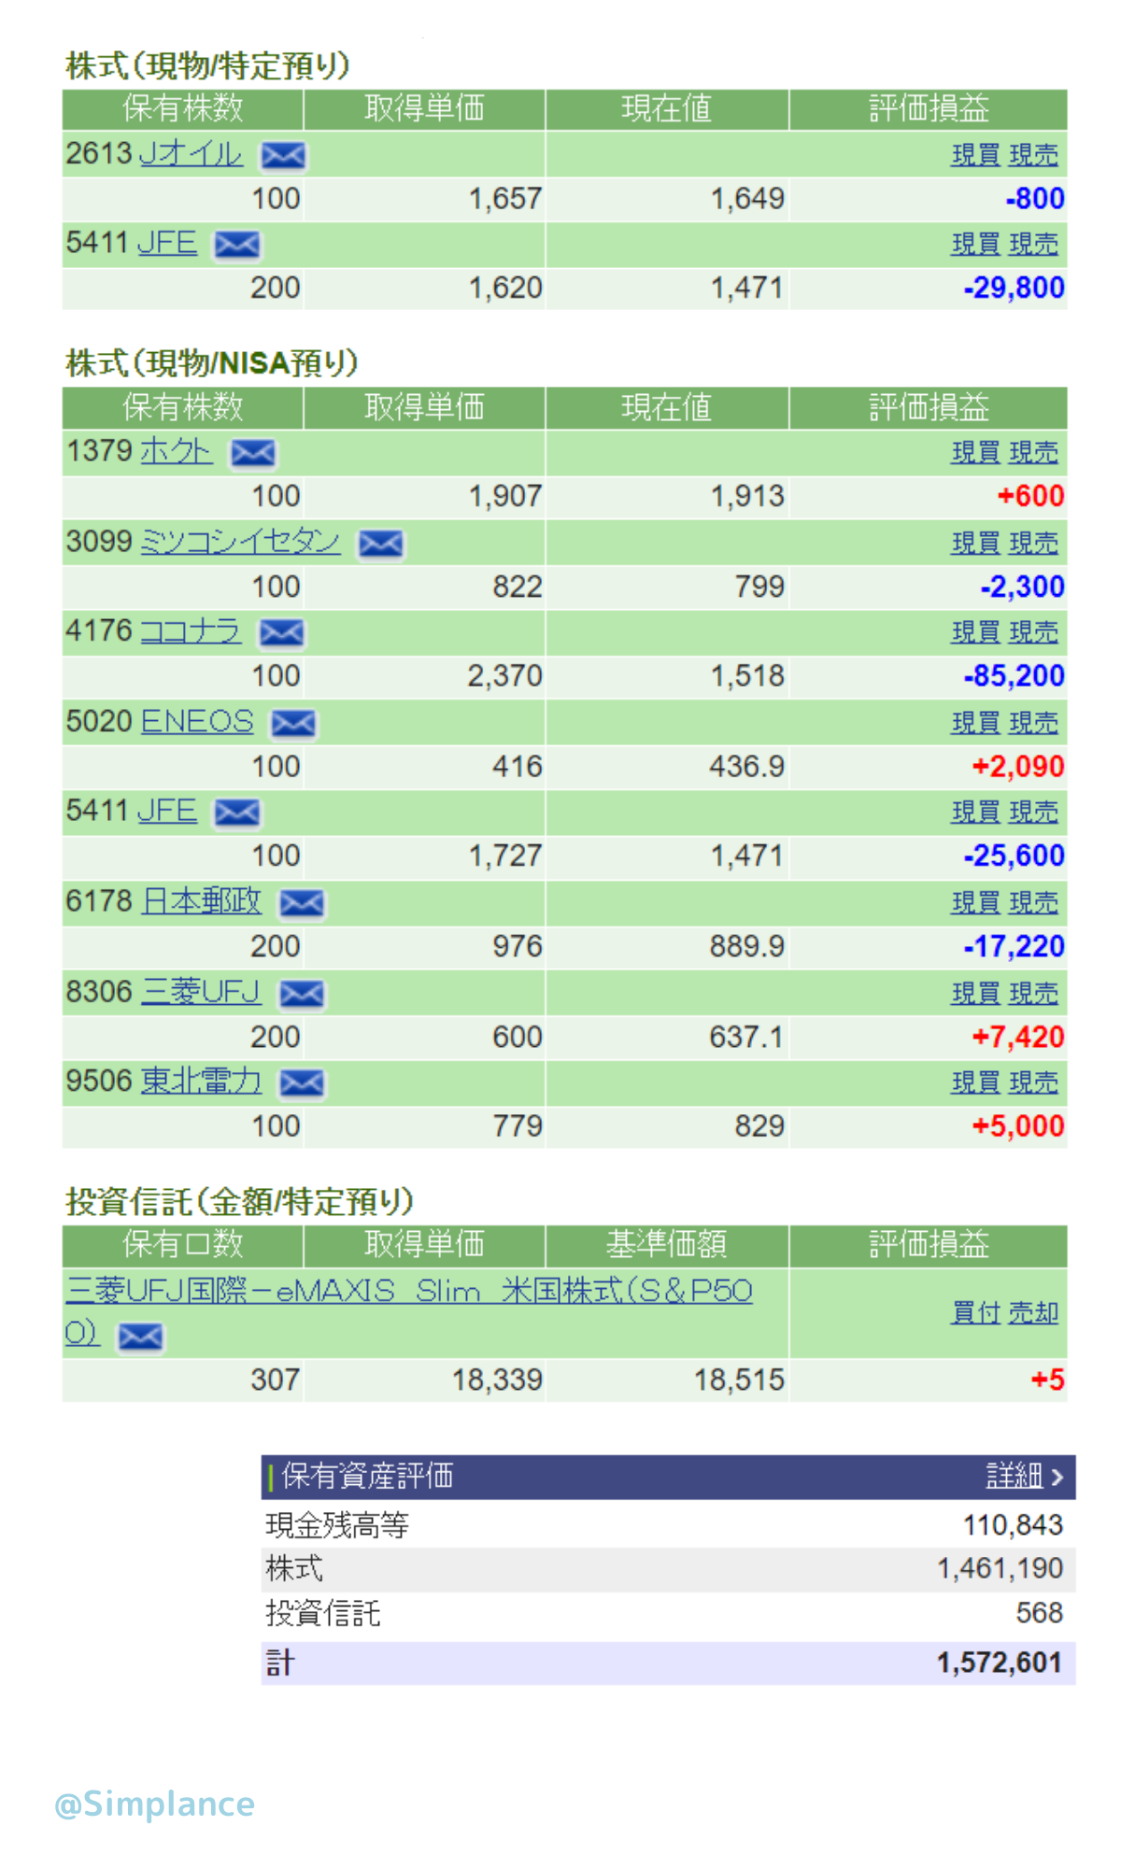This screenshot has width=1121, height=1868.
Task: Open the 東北電力 stock link
Action: coord(201,1081)
